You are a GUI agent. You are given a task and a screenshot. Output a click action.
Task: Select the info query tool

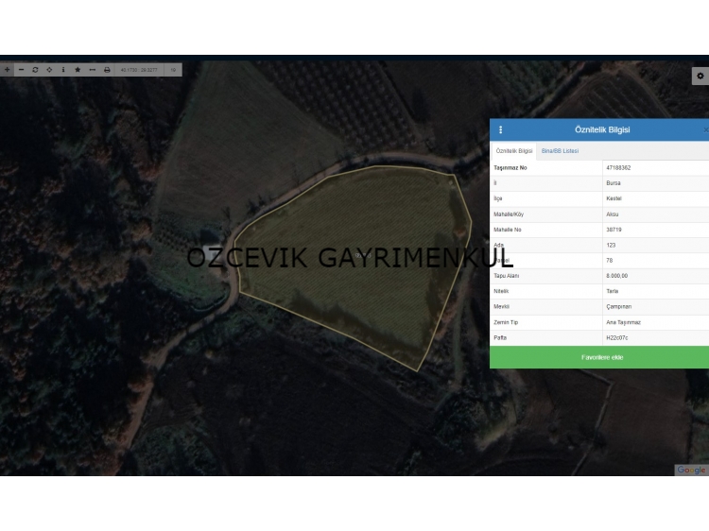[x=63, y=70]
